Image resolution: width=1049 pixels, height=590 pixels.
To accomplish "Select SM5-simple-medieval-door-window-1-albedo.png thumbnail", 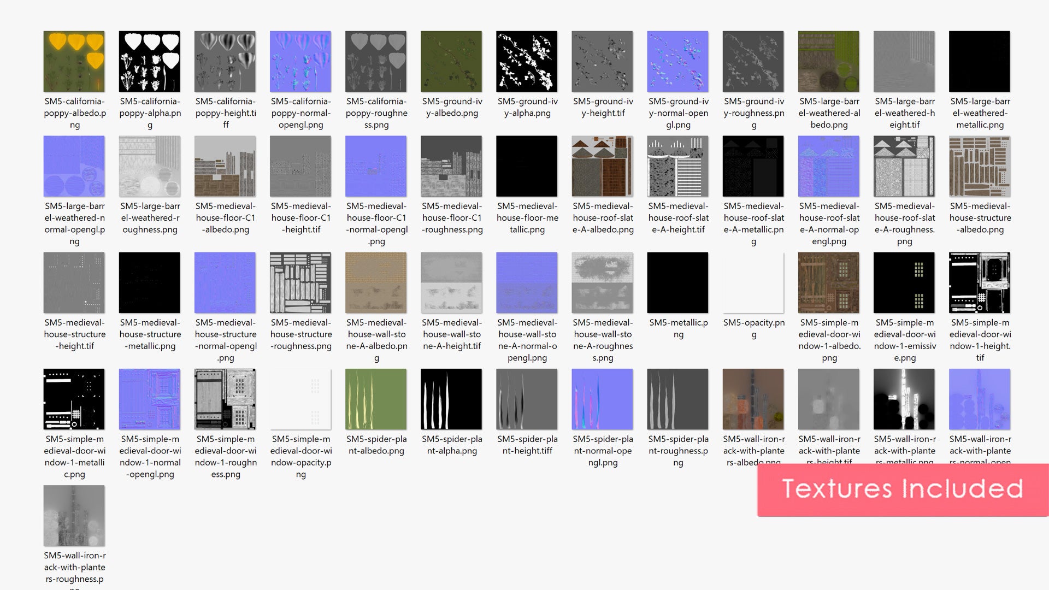I will coord(828,282).
